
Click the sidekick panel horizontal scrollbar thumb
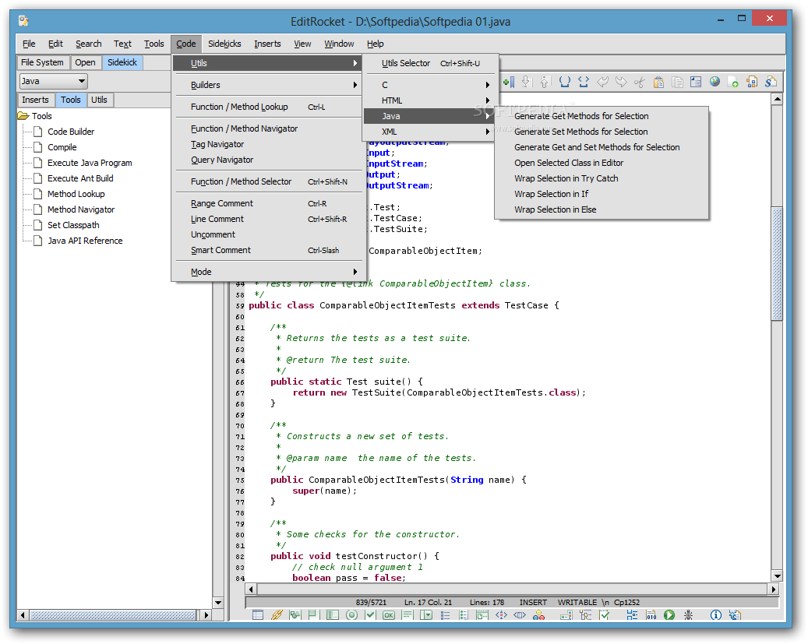(x=113, y=615)
